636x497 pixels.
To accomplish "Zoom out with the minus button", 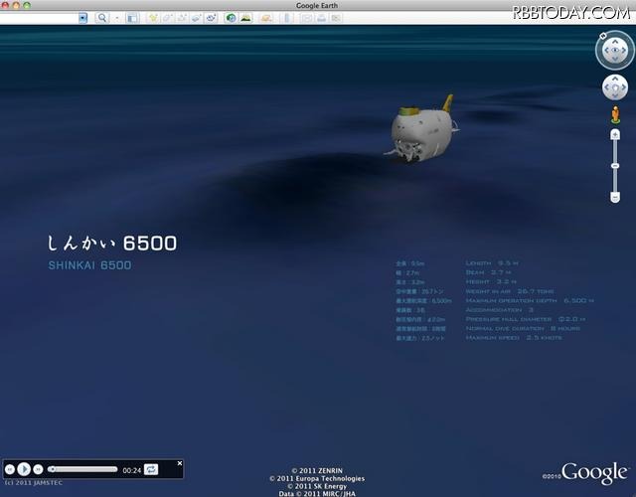I will (615, 198).
